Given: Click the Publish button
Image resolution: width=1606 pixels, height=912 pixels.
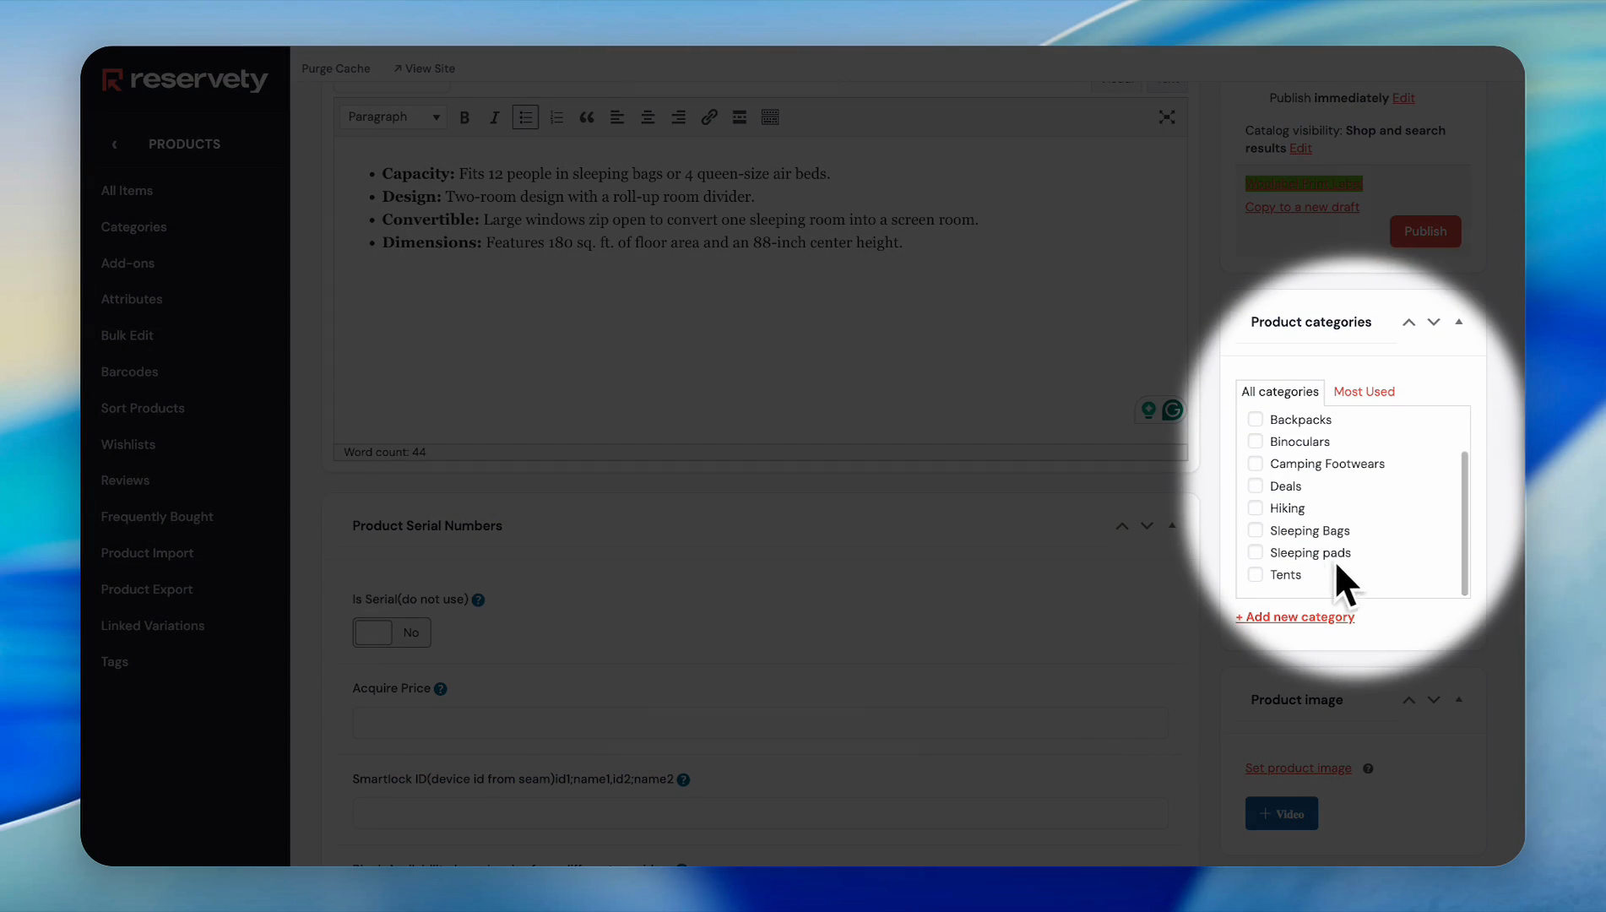Looking at the screenshot, I should click(1425, 231).
